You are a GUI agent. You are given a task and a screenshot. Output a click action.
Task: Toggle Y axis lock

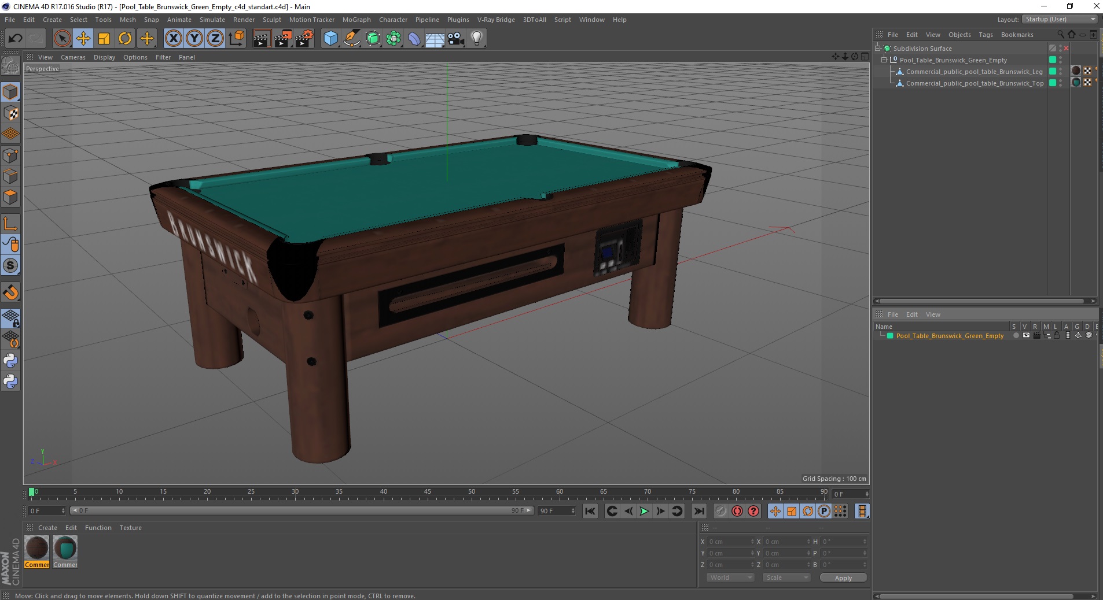coord(194,39)
